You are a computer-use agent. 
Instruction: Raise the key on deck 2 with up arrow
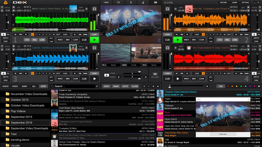(x=248, y=7)
